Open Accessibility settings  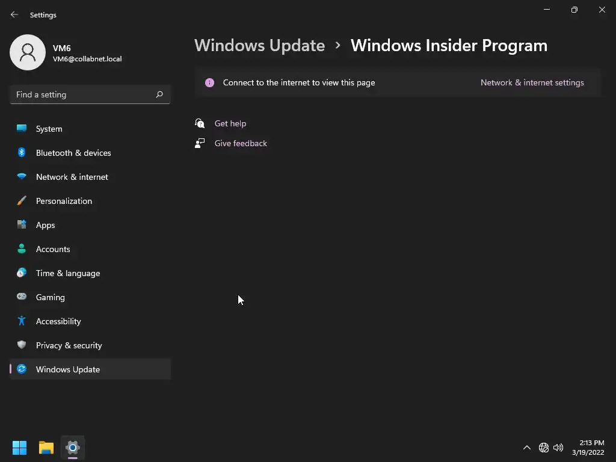[x=90, y=321]
